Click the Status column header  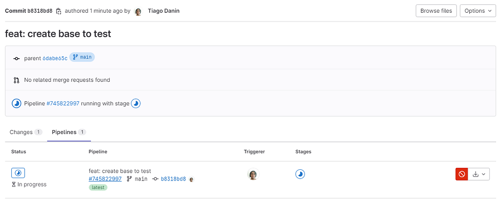(x=19, y=152)
